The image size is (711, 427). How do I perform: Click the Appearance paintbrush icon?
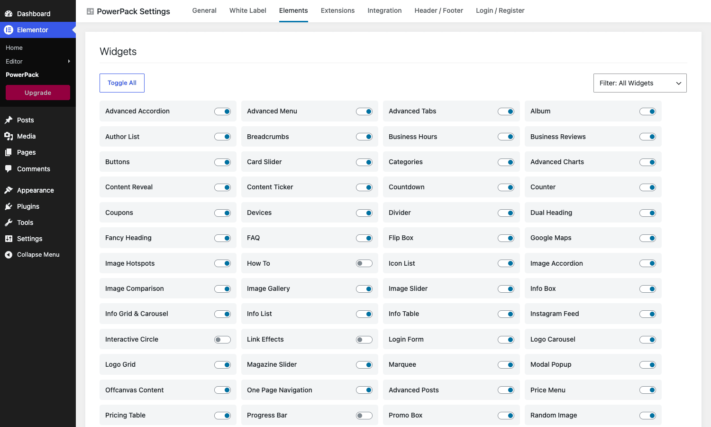pos(9,190)
